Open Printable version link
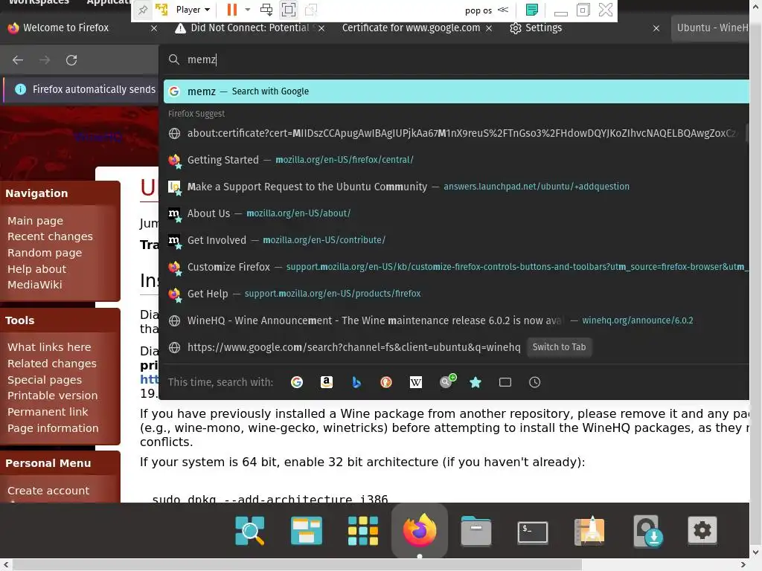The width and height of the screenshot is (762, 571). click(x=53, y=396)
